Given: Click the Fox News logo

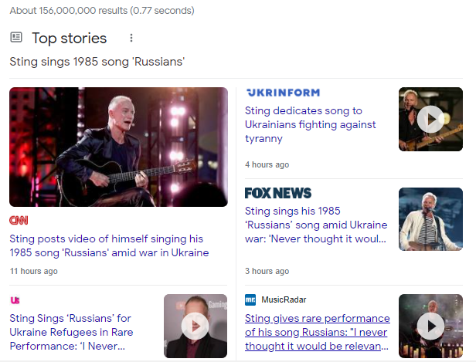Looking at the screenshot, I should [x=278, y=193].
